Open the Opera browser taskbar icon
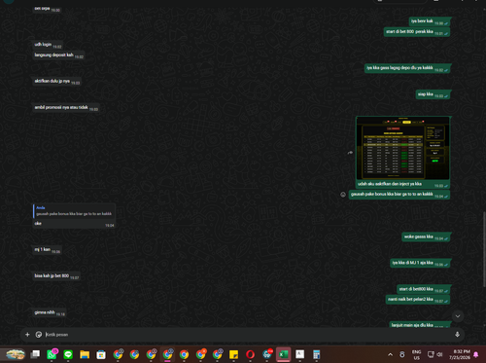Screen dimensions: 486x363 pyautogui.click(x=250, y=354)
